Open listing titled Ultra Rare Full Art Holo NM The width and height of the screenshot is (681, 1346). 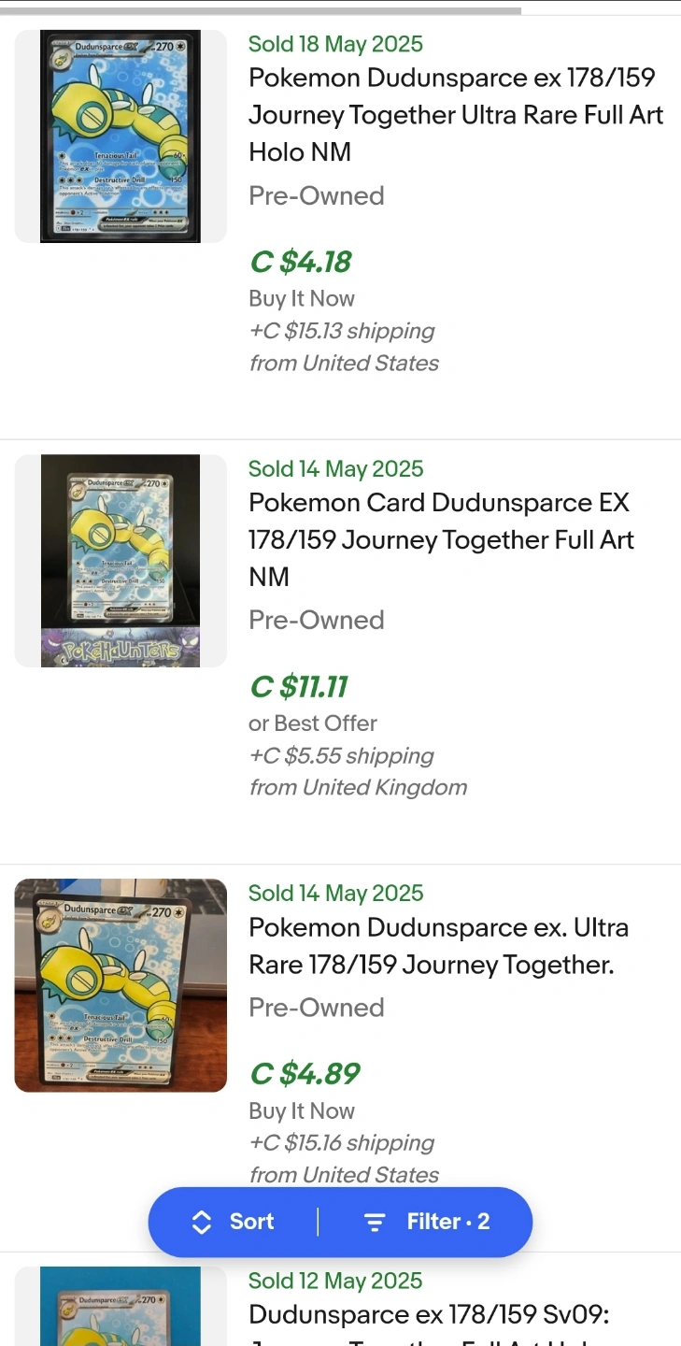click(x=456, y=114)
